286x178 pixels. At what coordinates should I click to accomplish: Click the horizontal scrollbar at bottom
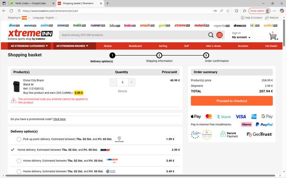click(140, 176)
